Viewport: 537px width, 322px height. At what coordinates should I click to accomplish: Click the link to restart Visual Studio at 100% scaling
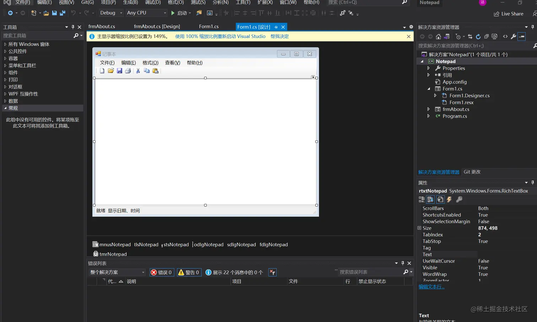pos(220,37)
